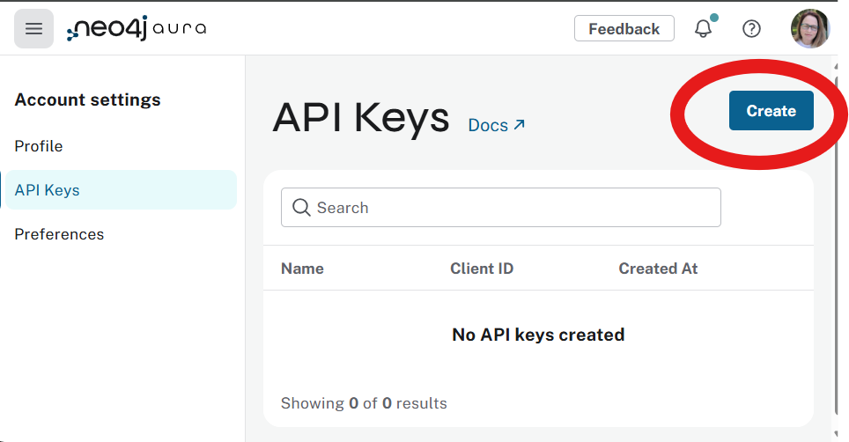Sort by the Created At column header
Image resolution: width=849 pixels, height=442 pixels.
658,269
